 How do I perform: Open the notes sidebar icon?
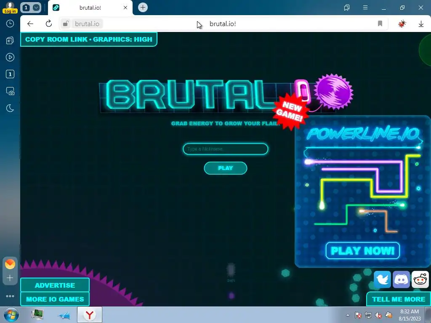[x=10, y=41]
